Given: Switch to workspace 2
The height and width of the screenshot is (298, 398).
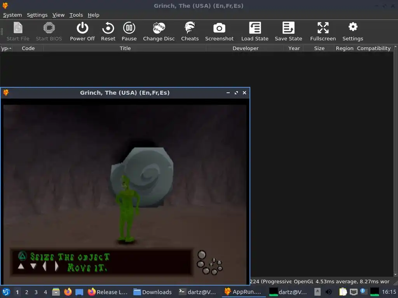Looking at the screenshot, I should (x=27, y=292).
